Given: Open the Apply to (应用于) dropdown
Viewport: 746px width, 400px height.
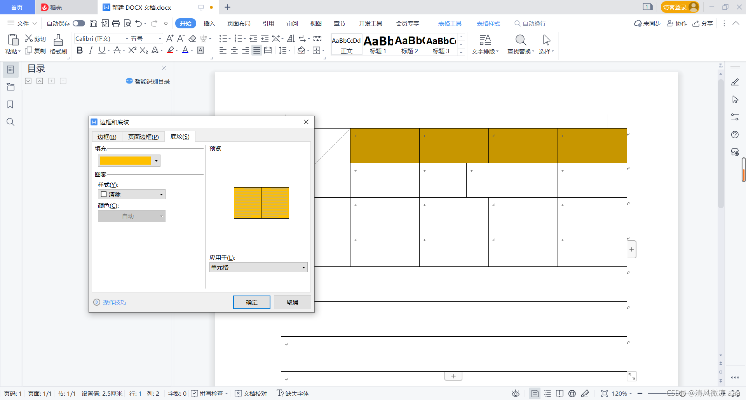Looking at the screenshot, I should coord(258,267).
